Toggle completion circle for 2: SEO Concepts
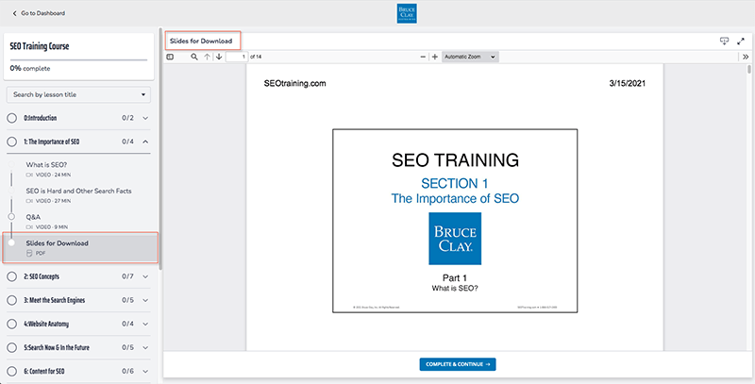Viewport: 755px width, 384px height. coord(12,276)
